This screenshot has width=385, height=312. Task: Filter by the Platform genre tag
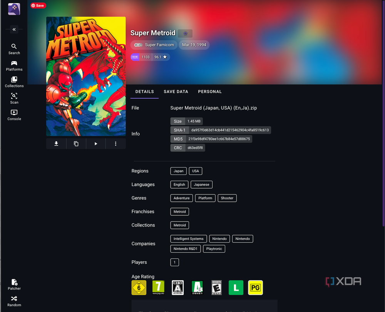pyautogui.click(x=205, y=198)
